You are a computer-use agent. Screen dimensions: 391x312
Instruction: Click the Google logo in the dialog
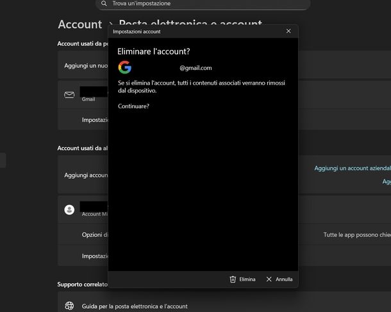125,67
